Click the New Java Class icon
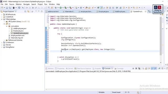 81,8
